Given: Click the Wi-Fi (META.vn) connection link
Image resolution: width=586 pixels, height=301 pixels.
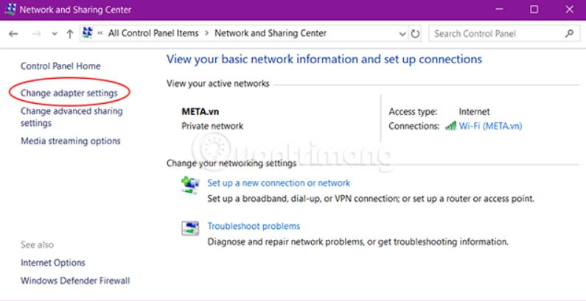Looking at the screenshot, I should [x=490, y=126].
